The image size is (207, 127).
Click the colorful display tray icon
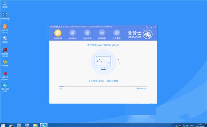[x=180, y=126]
